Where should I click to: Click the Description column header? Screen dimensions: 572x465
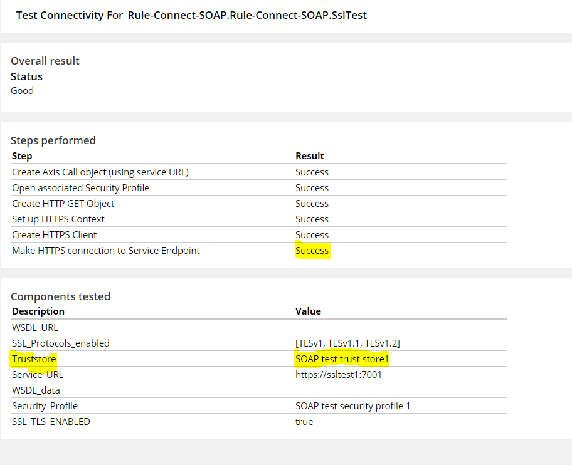38,311
